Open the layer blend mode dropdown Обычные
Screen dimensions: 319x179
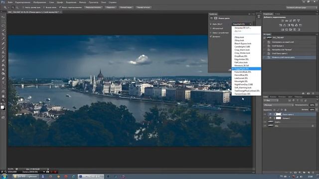[x=278, y=105]
